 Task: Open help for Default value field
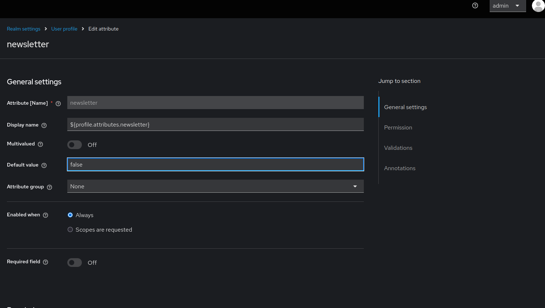point(44,165)
